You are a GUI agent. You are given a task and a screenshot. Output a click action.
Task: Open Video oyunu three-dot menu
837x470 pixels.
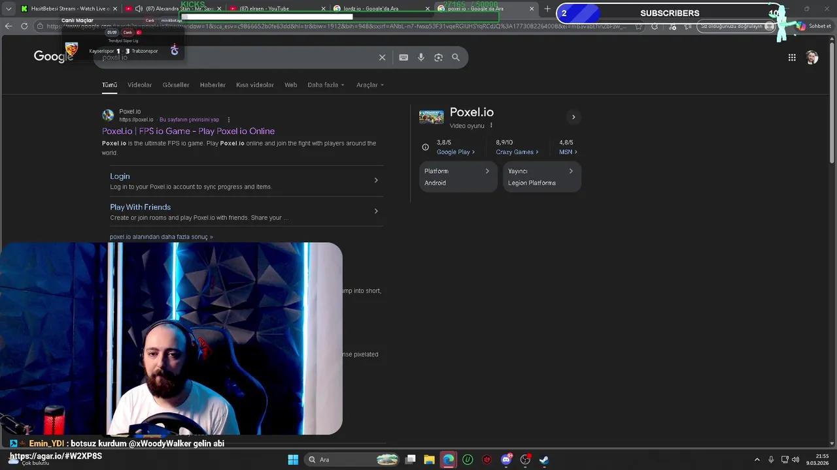[491, 125]
